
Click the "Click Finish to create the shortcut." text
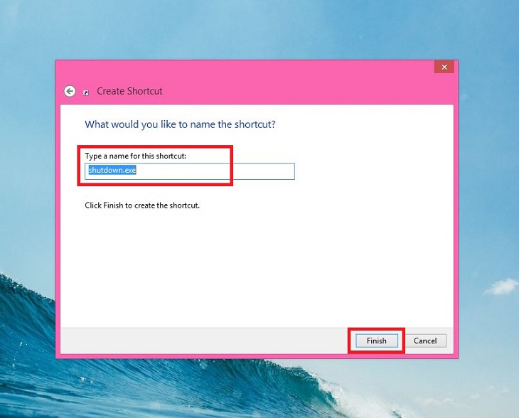click(142, 205)
